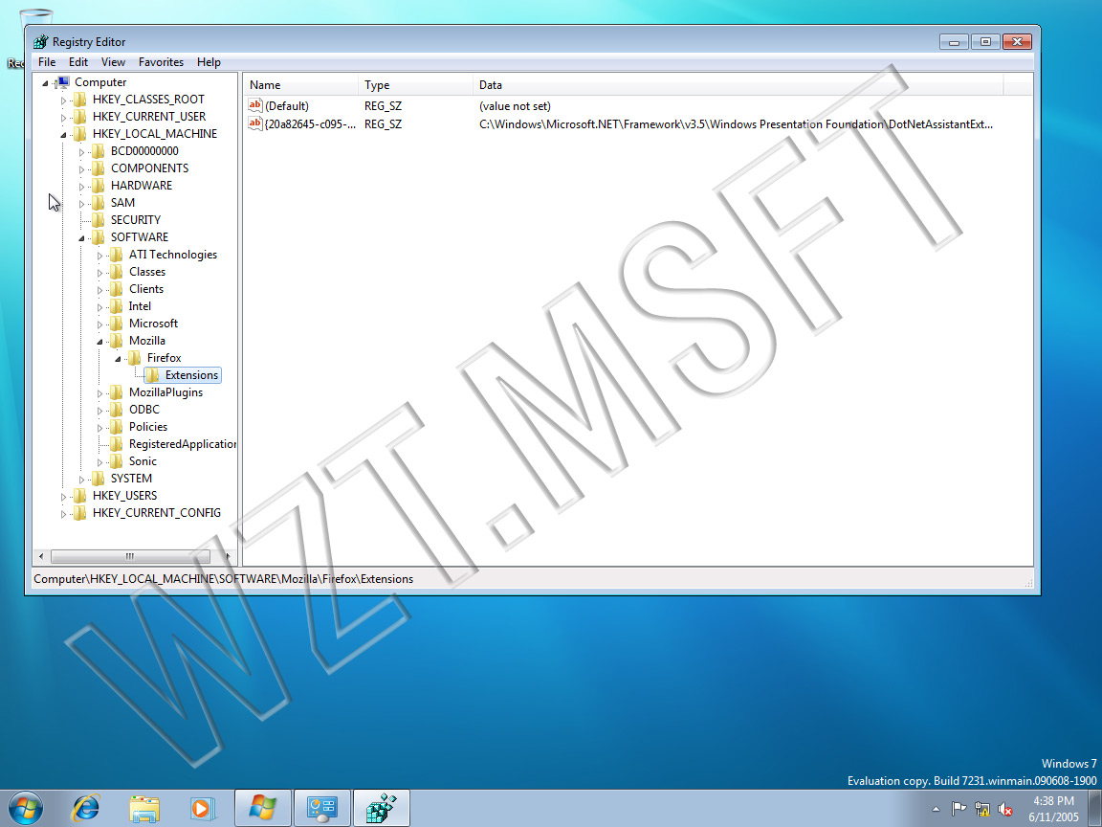Screen dimensions: 1102x827
Task: Open Windows Media Player taskbar icon
Action: coord(203,809)
